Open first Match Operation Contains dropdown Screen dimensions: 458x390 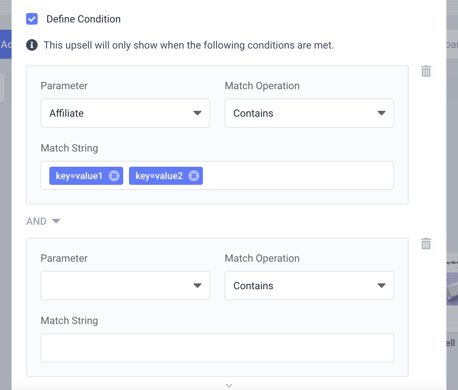309,113
